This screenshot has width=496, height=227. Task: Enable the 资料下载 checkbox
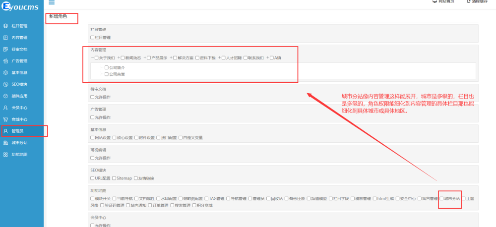(197, 58)
